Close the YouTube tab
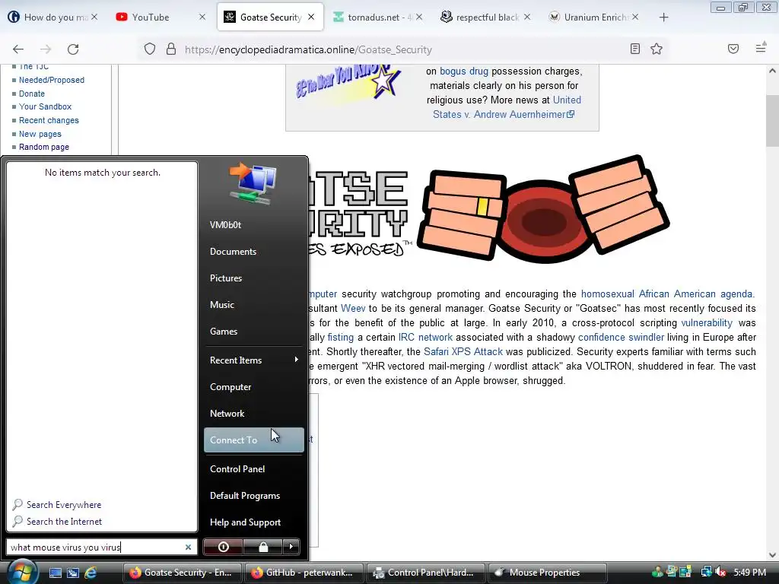 tap(202, 17)
